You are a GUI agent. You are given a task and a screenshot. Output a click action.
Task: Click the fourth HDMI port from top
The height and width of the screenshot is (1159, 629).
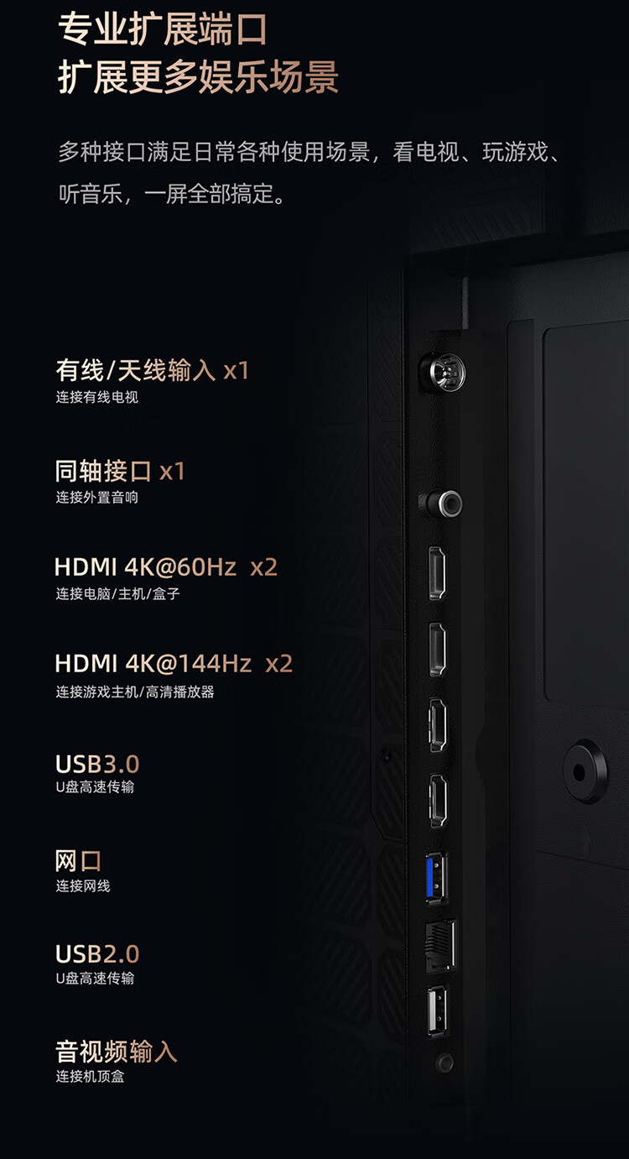[439, 802]
